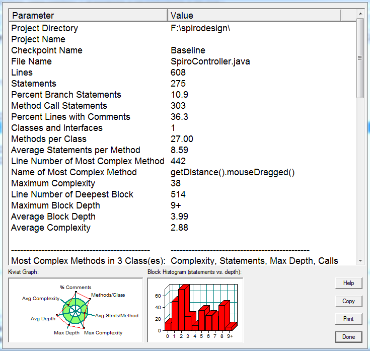The image size is (370, 351).
Task: Click the Value column header
Action: tap(254, 16)
